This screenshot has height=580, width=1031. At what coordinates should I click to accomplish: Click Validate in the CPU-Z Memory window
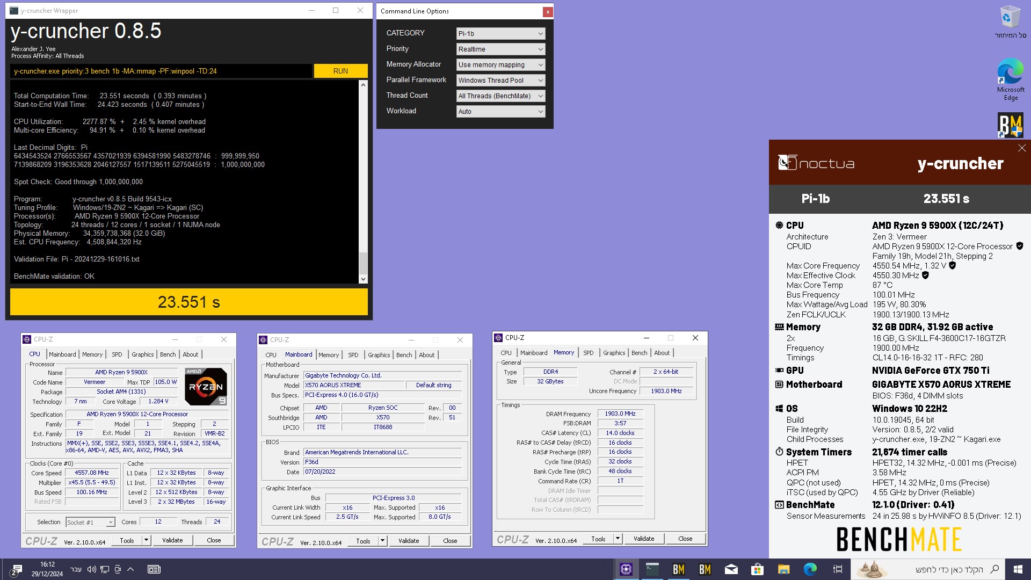644,539
